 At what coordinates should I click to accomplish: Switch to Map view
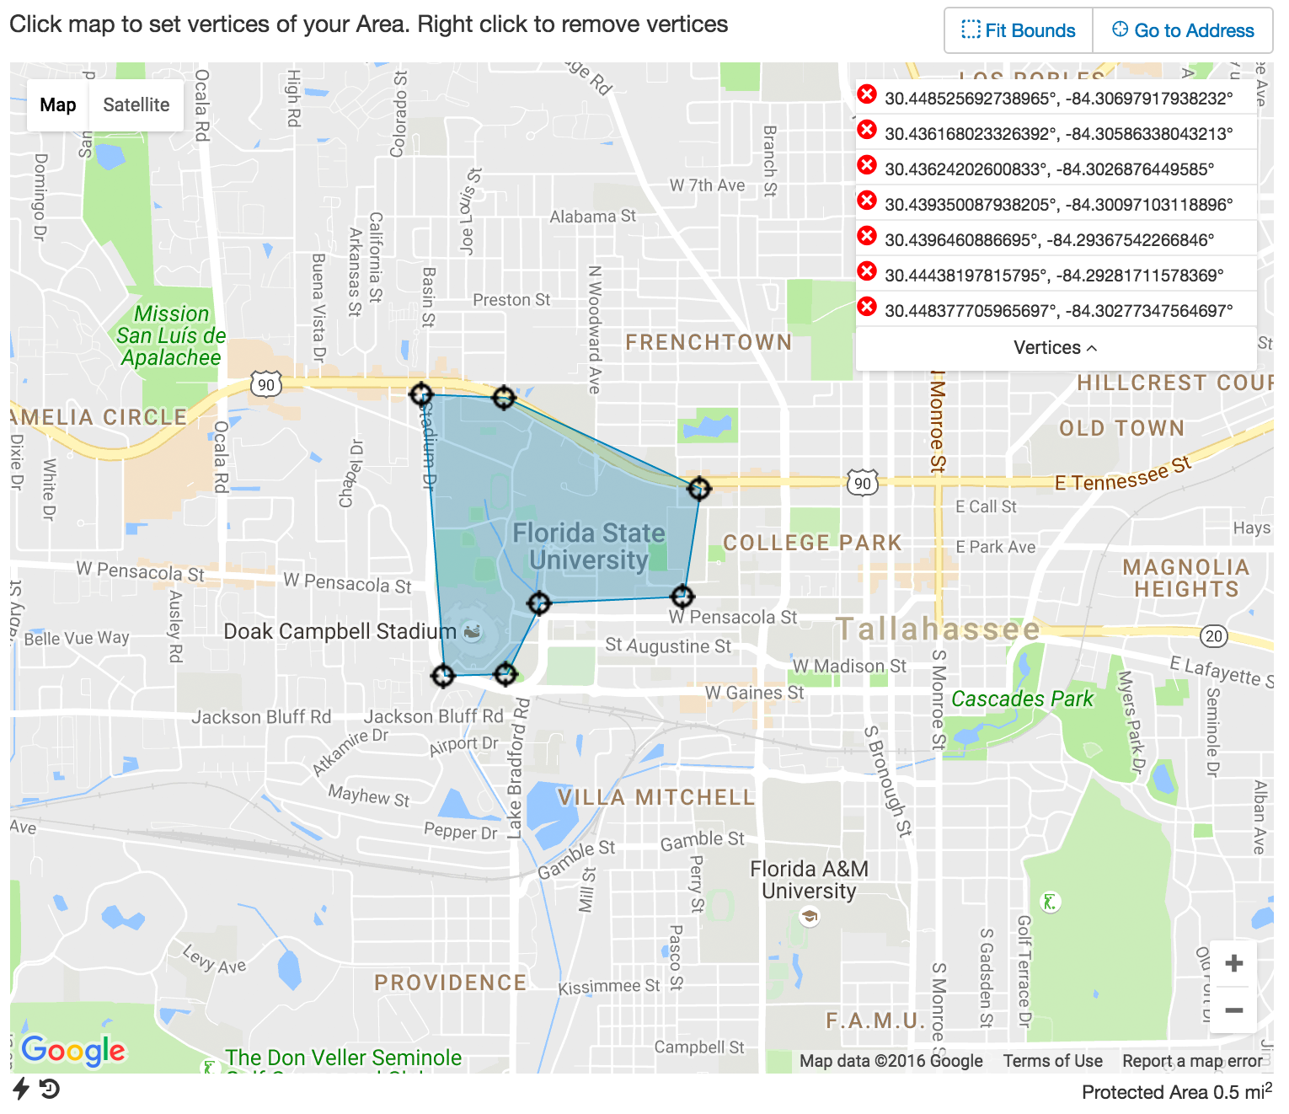(58, 104)
